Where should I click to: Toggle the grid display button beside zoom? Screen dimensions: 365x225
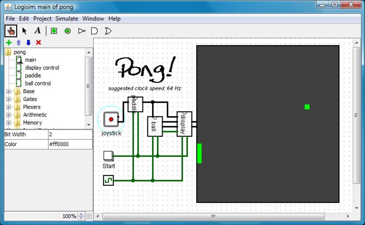(x=89, y=216)
